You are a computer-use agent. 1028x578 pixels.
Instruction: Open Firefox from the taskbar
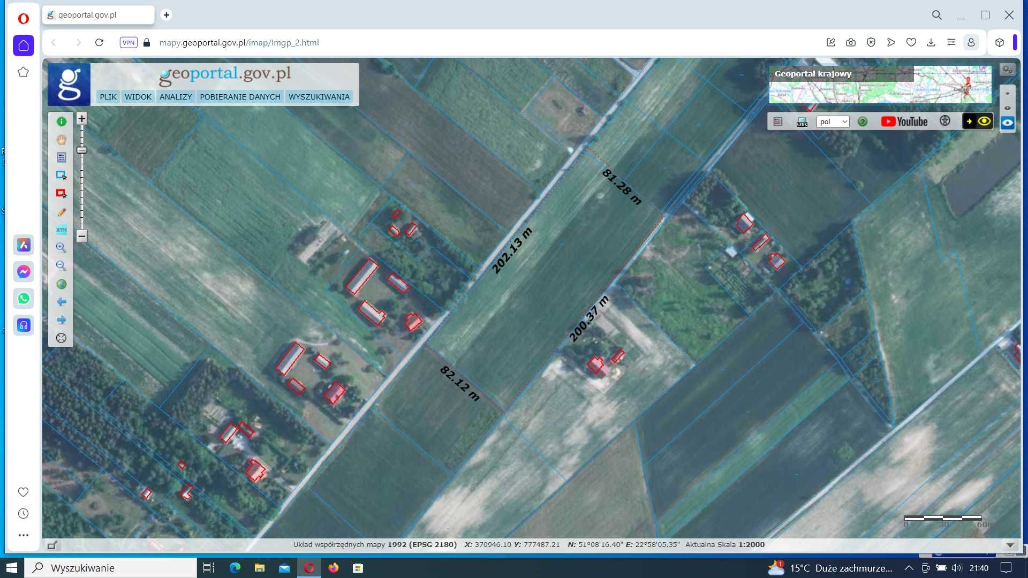[334, 568]
